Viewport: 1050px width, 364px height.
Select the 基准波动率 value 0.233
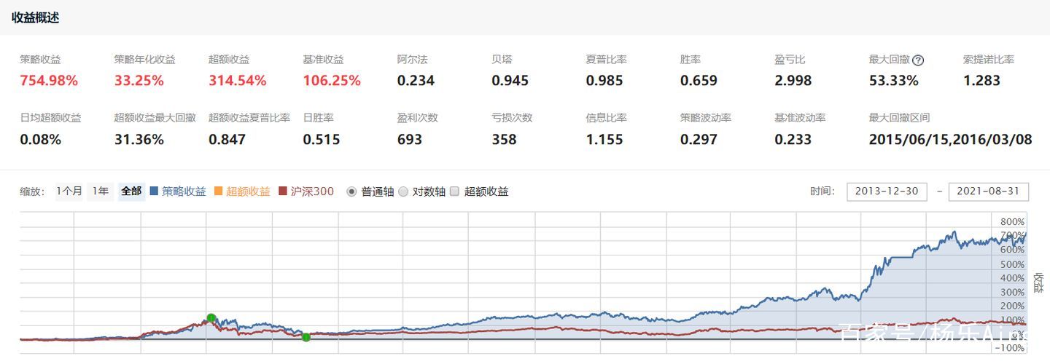point(793,139)
